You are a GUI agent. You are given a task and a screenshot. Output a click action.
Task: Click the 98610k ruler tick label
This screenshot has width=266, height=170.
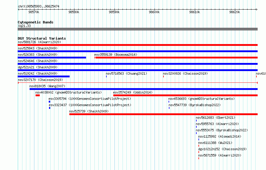coord(195,12)
